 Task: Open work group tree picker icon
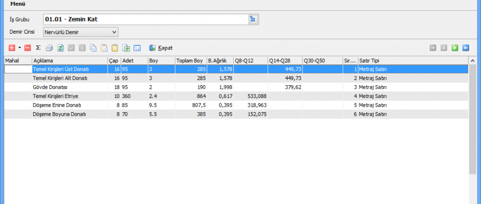tap(253, 19)
